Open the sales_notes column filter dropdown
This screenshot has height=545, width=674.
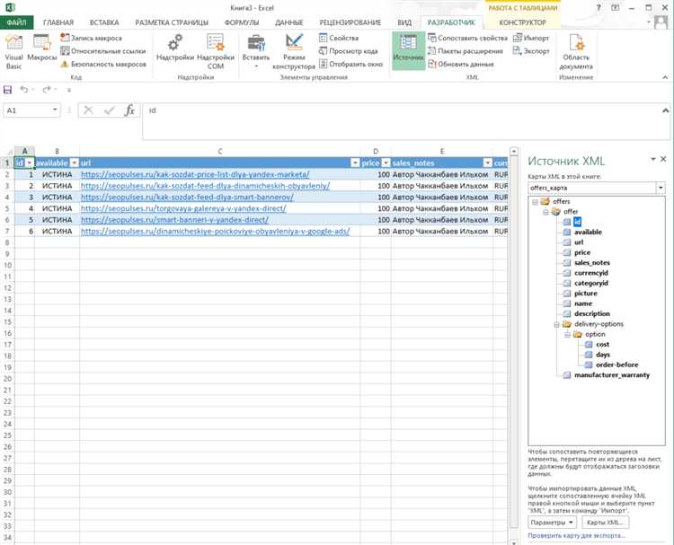click(x=487, y=163)
